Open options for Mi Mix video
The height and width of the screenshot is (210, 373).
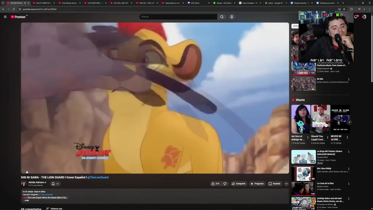click(349, 79)
